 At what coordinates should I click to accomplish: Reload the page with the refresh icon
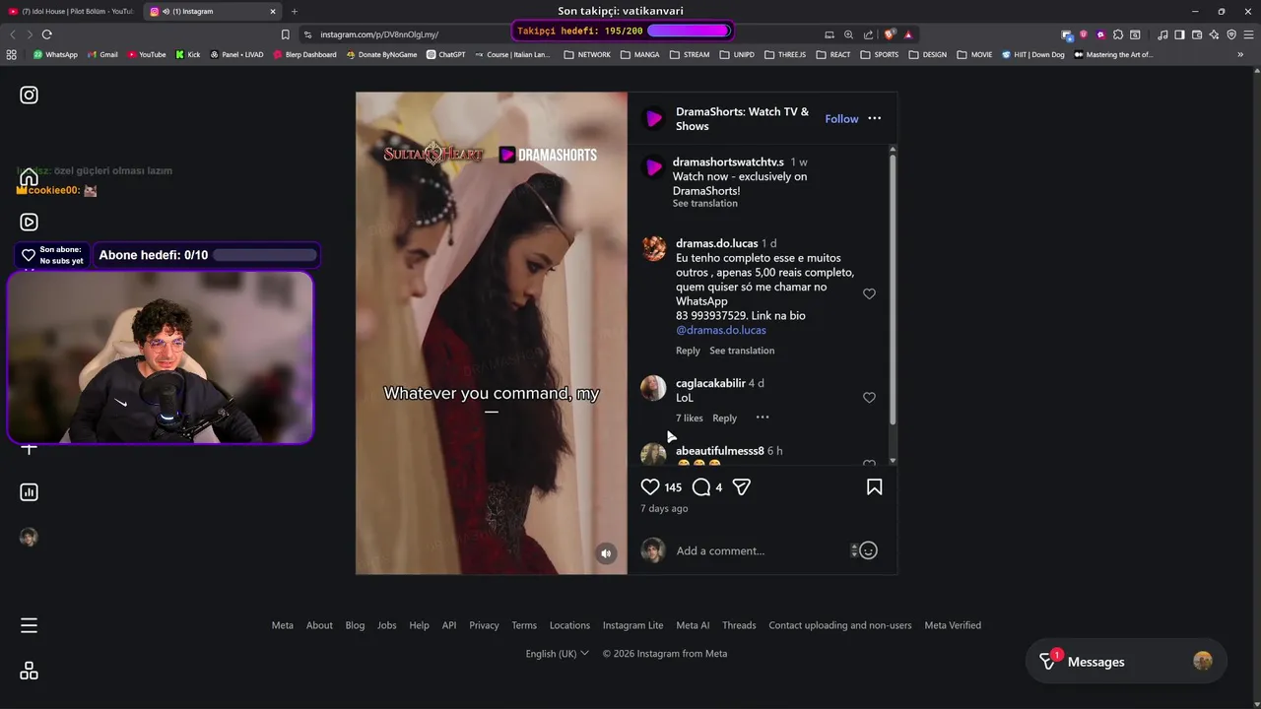point(46,34)
